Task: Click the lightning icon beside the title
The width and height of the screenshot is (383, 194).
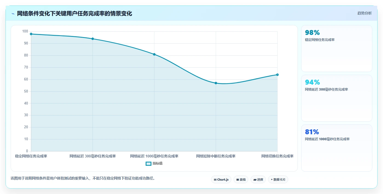Action: 13,14
